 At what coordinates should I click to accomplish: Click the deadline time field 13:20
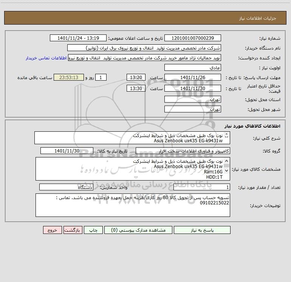pyautogui.click(x=136, y=77)
